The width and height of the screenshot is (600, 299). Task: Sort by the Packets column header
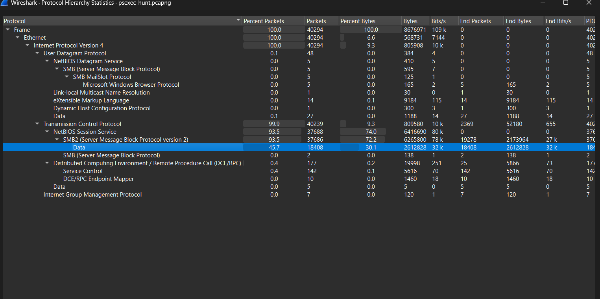322,21
